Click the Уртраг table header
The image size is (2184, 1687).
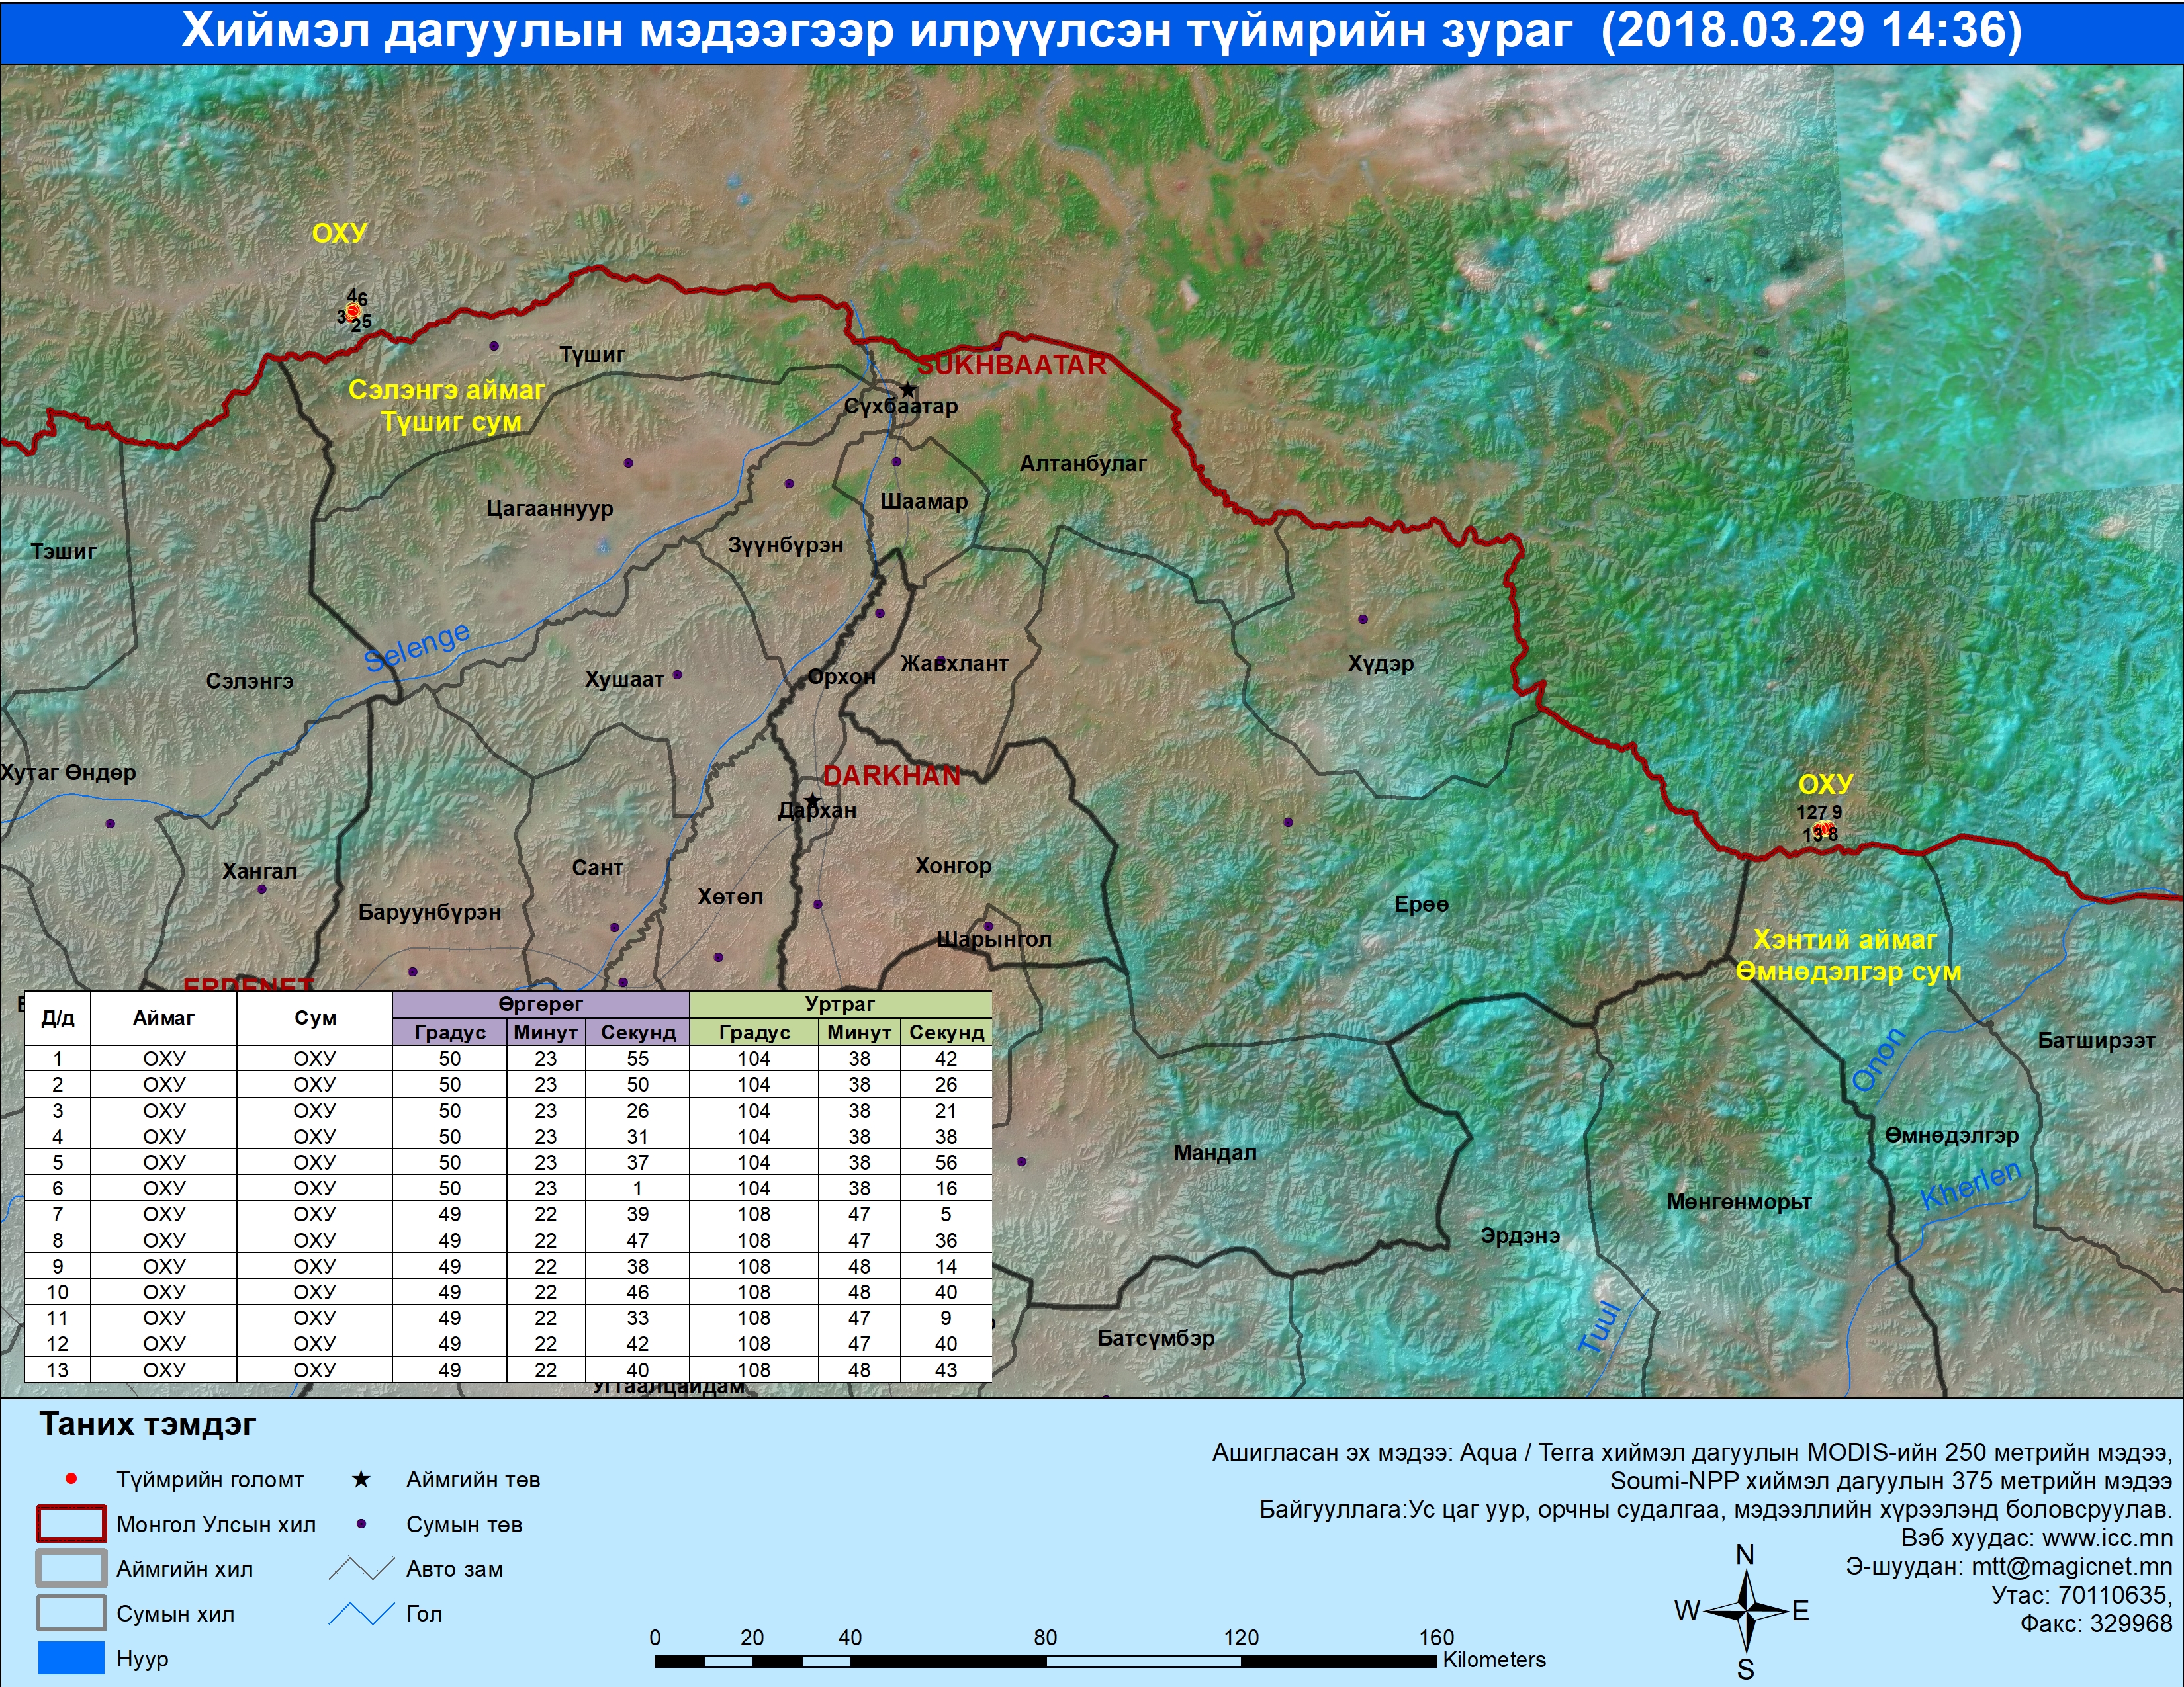[x=840, y=1004]
